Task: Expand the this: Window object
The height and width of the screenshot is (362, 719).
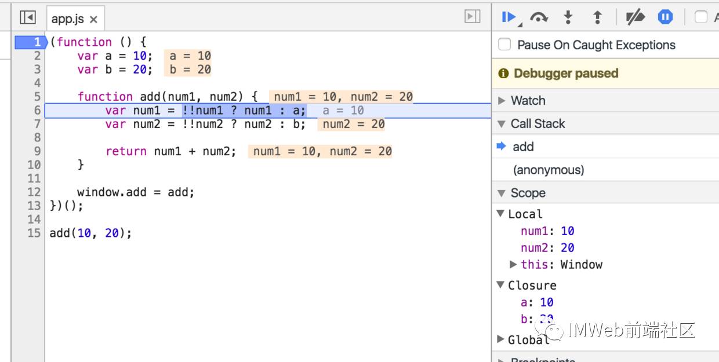Action: [513, 264]
